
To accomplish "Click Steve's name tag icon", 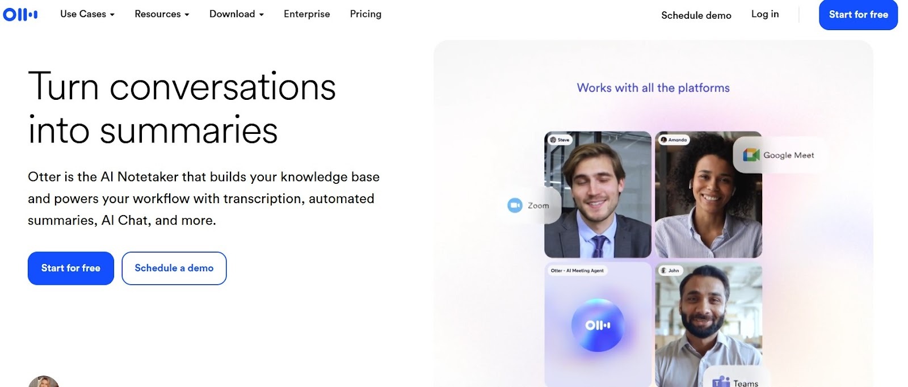I will pos(553,140).
